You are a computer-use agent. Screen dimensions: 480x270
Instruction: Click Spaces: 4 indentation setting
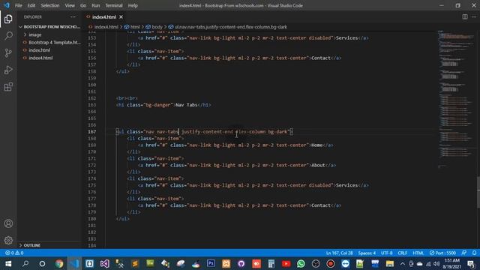click(367, 253)
